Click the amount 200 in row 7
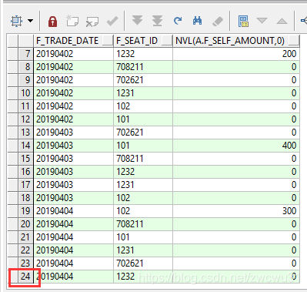Viewport: 307px width, 292px height. click(x=289, y=54)
